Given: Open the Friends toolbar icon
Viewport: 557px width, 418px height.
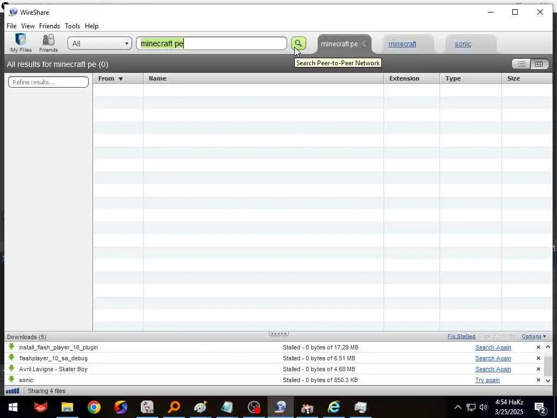Looking at the screenshot, I should (x=48, y=43).
